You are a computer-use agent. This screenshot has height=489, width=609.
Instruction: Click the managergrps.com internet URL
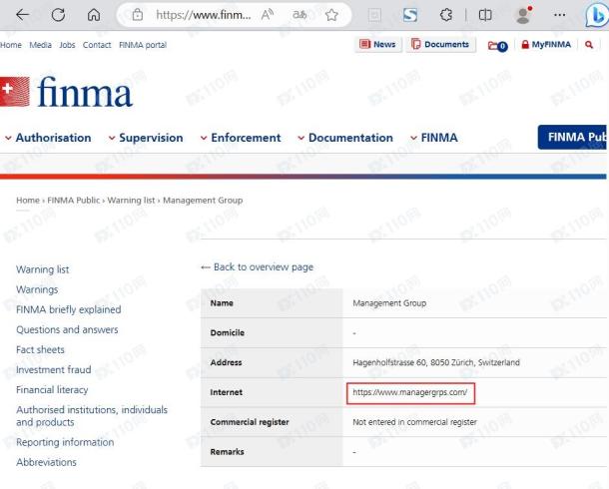tap(409, 392)
